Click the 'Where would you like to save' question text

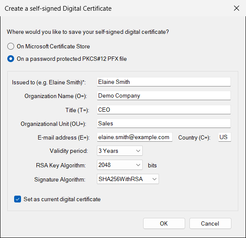pos(88,32)
